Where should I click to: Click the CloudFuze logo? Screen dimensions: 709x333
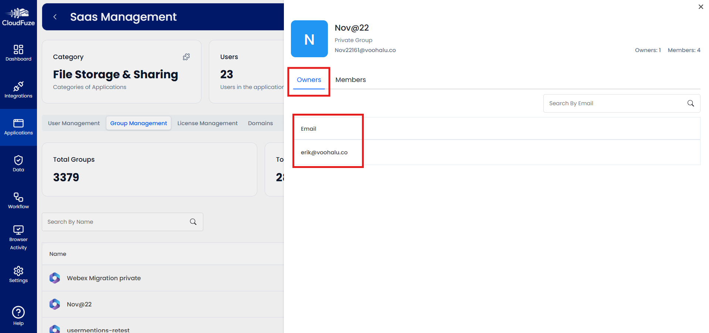[18, 16]
